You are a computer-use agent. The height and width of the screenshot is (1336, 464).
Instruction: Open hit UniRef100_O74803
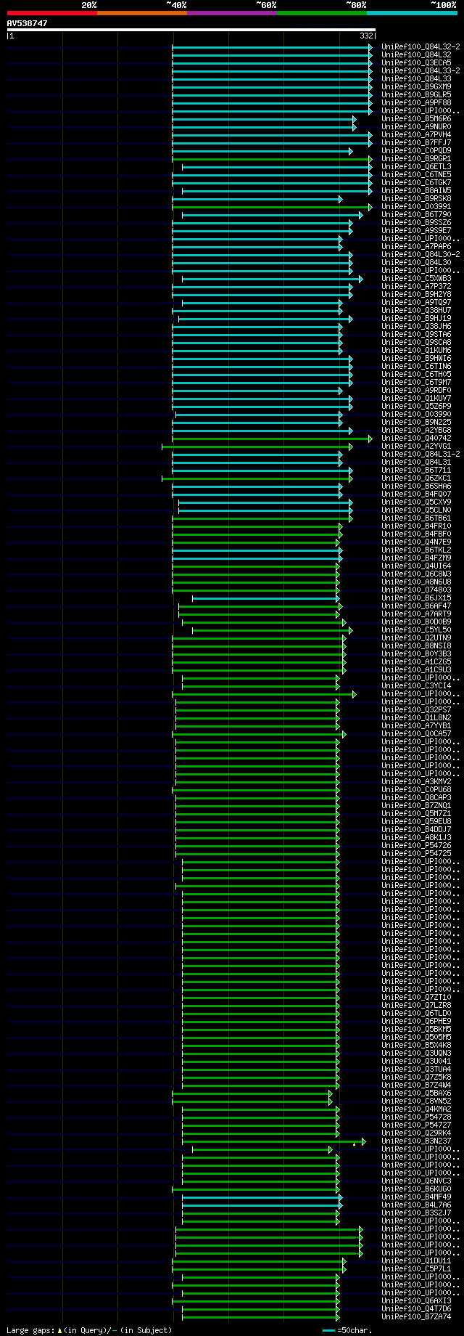[x=416, y=590]
